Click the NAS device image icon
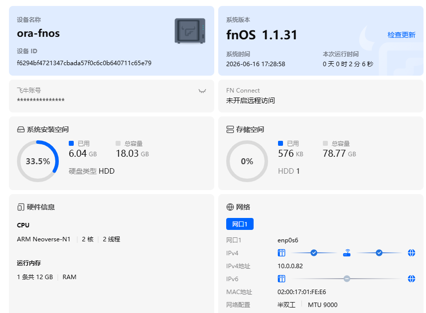This screenshot has height=313, width=426. click(190, 31)
